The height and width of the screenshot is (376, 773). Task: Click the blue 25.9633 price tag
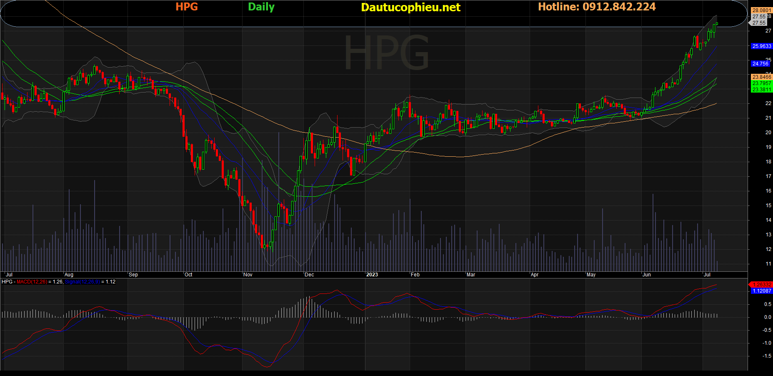tap(761, 46)
